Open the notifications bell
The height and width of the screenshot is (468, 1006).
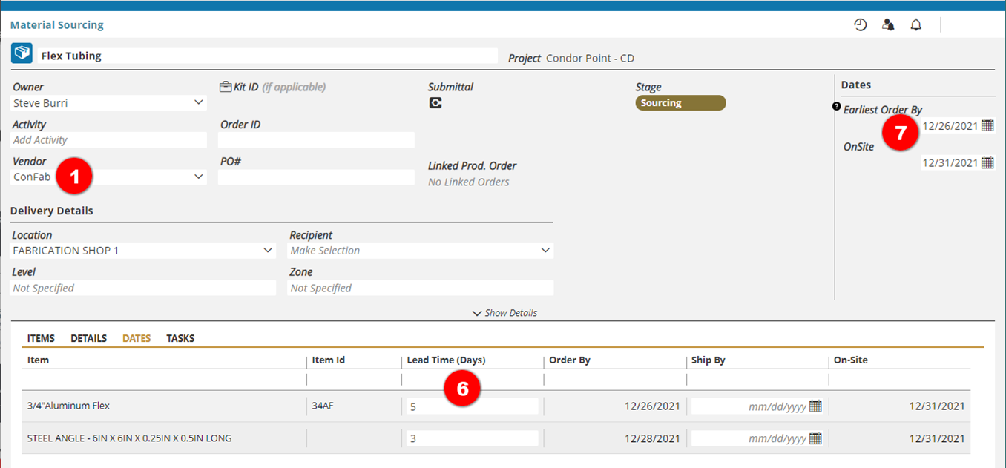point(916,25)
